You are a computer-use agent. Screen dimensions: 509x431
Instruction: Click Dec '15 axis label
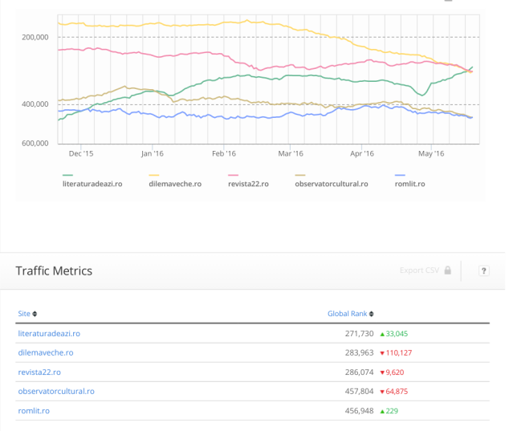tap(81, 153)
